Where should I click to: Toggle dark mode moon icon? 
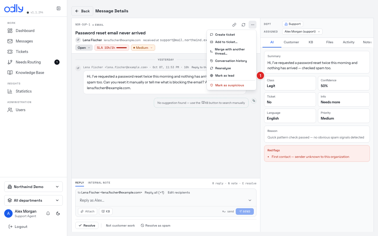[58, 213]
